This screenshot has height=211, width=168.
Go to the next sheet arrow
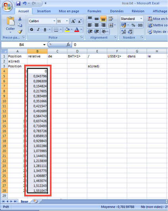(x=11, y=201)
